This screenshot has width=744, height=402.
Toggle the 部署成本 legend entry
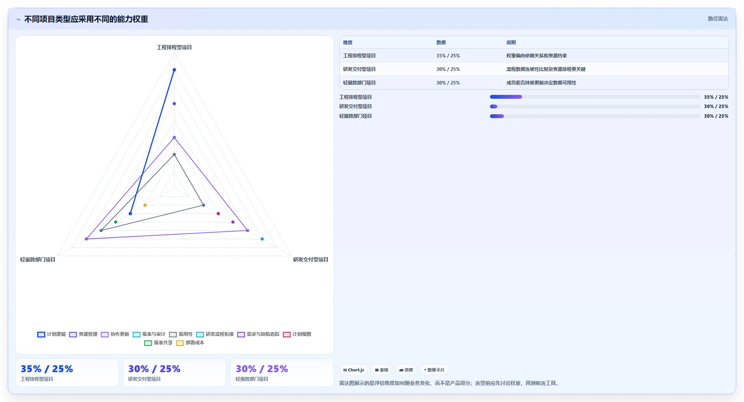coord(190,343)
